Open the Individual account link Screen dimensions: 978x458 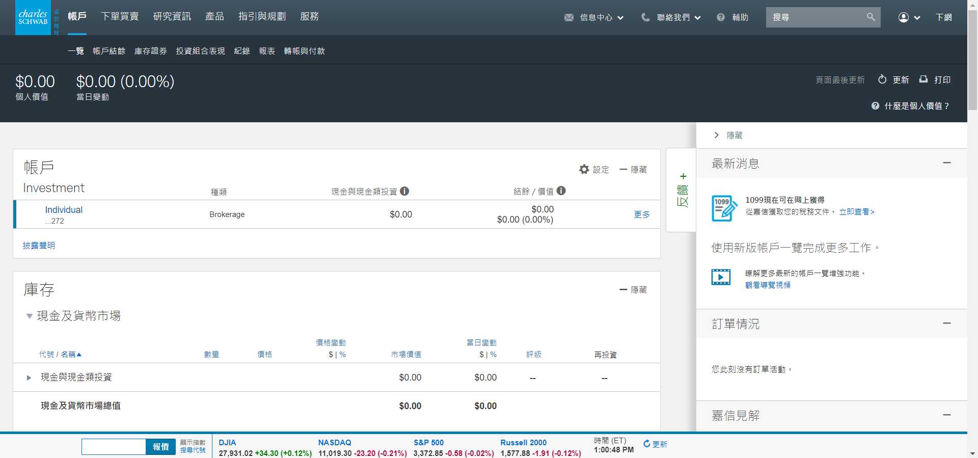tap(64, 210)
